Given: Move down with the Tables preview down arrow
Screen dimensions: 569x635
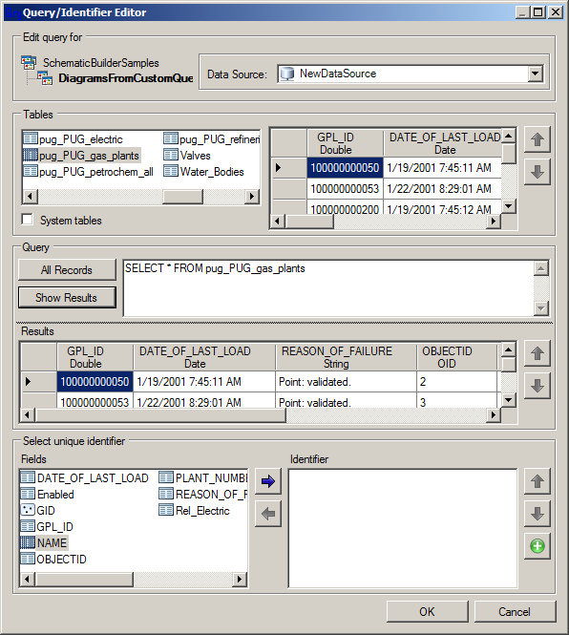Looking at the screenshot, I should pyautogui.click(x=537, y=172).
